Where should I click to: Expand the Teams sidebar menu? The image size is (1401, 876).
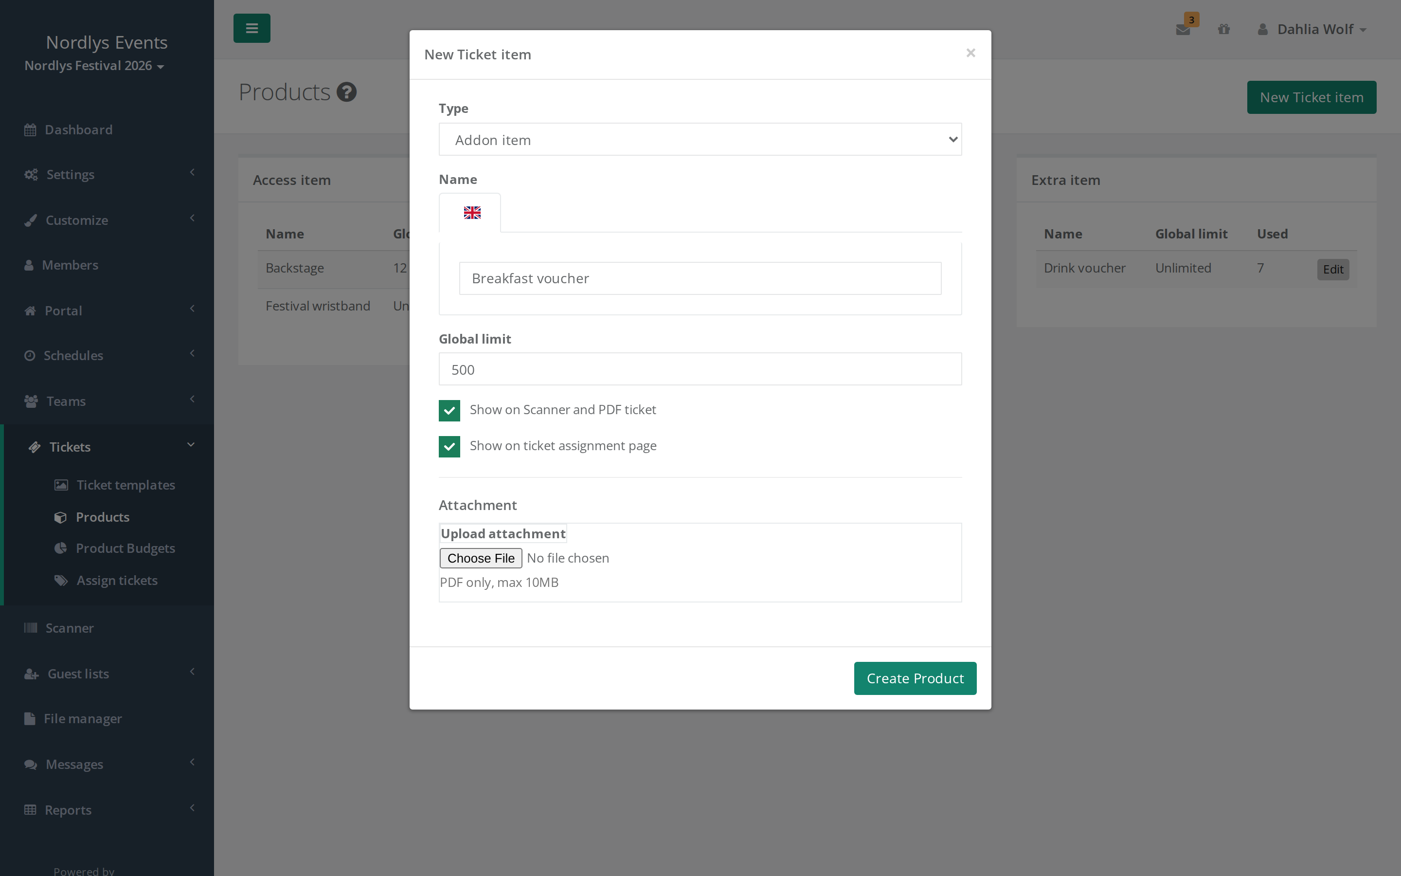pyautogui.click(x=107, y=401)
